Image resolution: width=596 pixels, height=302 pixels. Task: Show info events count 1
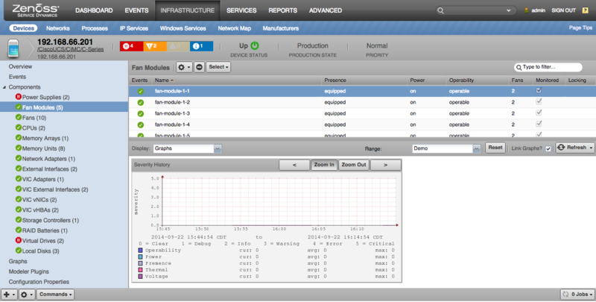point(201,46)
